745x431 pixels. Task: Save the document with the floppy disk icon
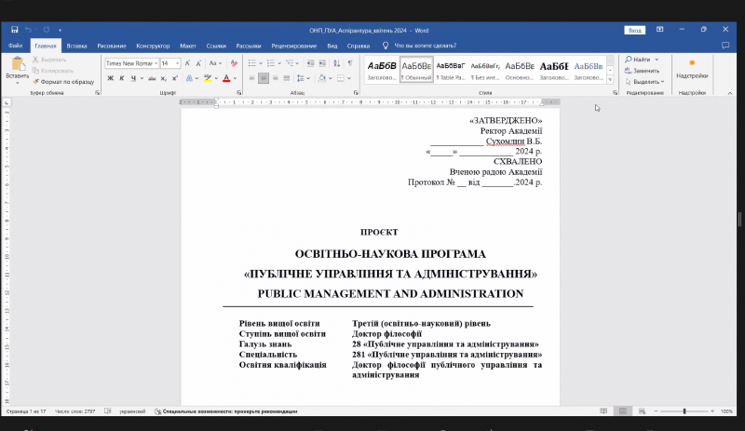(15, 30)
